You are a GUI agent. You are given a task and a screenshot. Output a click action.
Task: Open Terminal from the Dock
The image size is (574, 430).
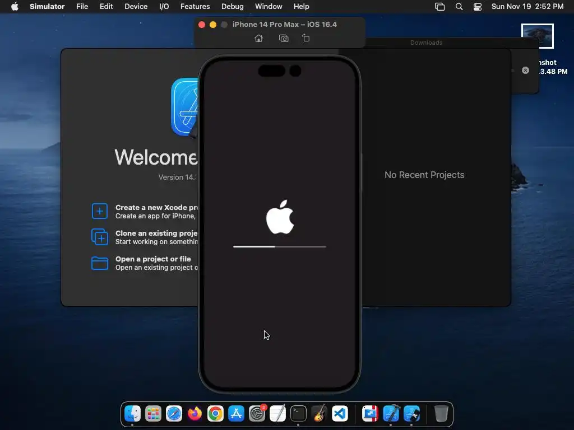[x=298, y=414]
